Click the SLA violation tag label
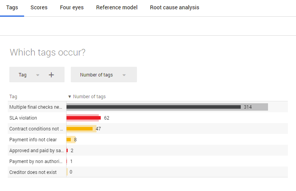 pyautogui.click(x=23, y=118)
